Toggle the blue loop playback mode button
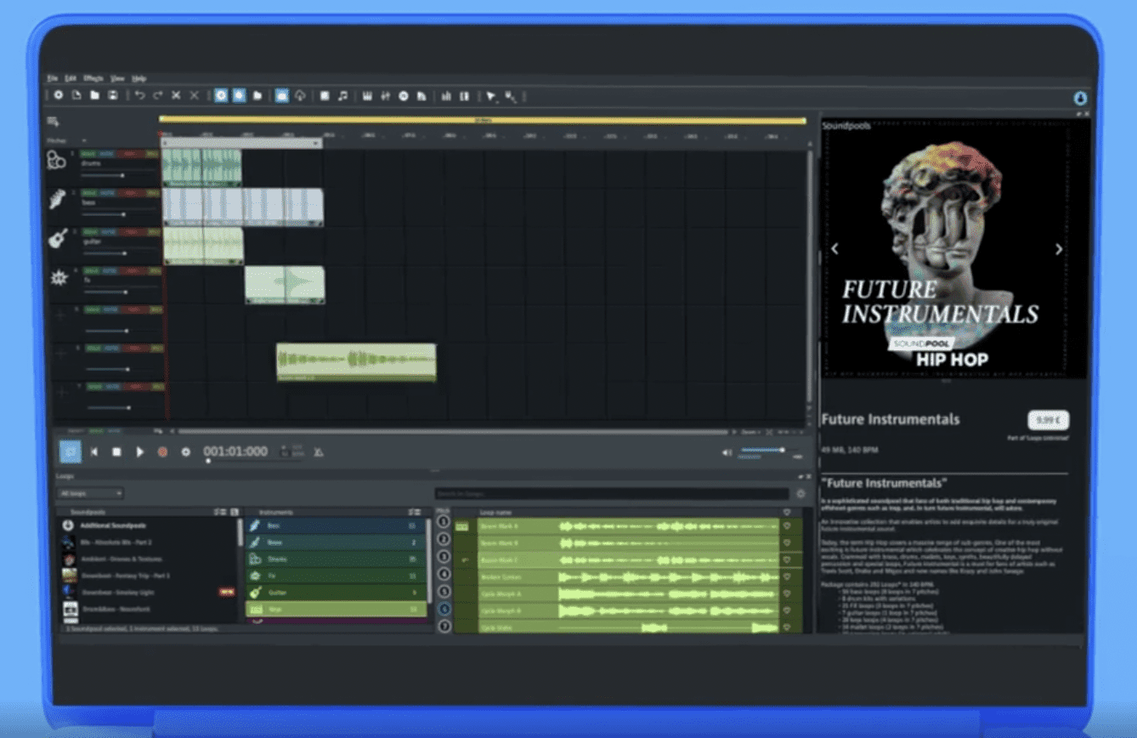This screenshot has height=738, width=1137. pyautogui.click(x=71, y=451)
